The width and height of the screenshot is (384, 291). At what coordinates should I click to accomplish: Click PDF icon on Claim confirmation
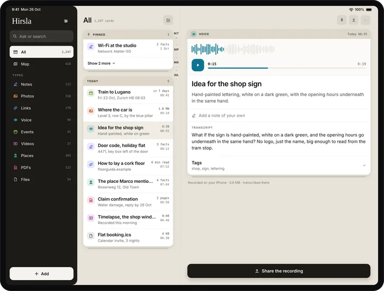91,200
